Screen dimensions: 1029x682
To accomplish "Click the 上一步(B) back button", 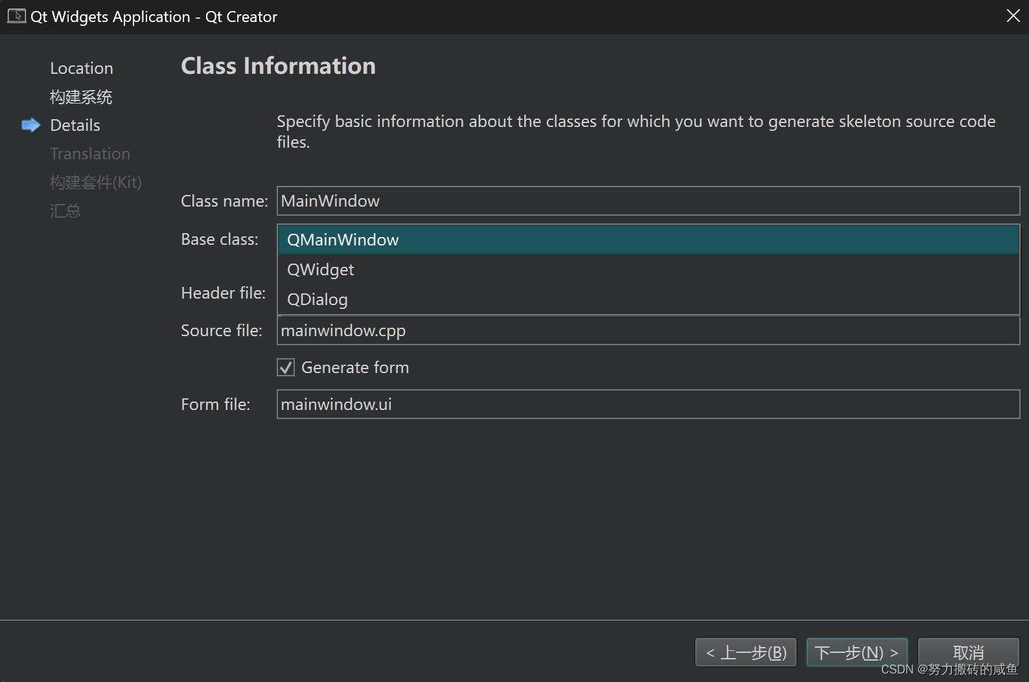I will click(746, 652).
